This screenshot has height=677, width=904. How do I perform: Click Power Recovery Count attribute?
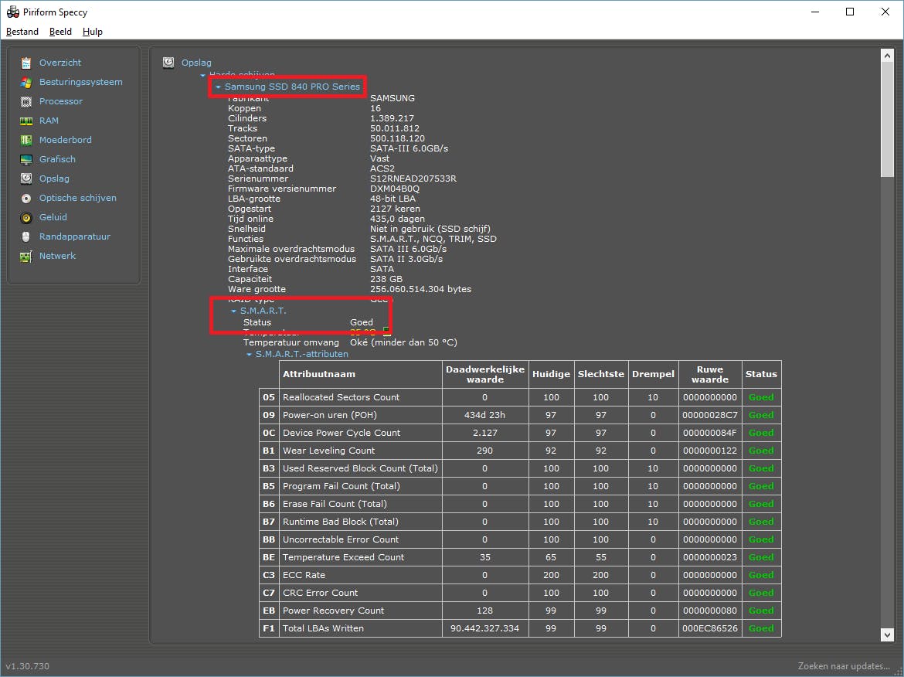(x=333, y=611)
